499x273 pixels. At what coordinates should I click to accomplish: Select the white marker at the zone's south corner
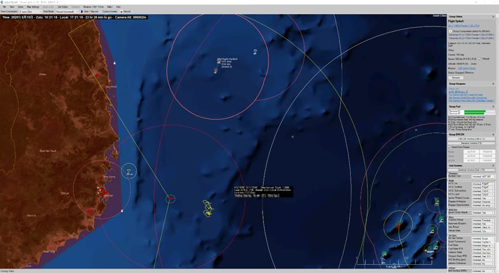pos(122,211)
